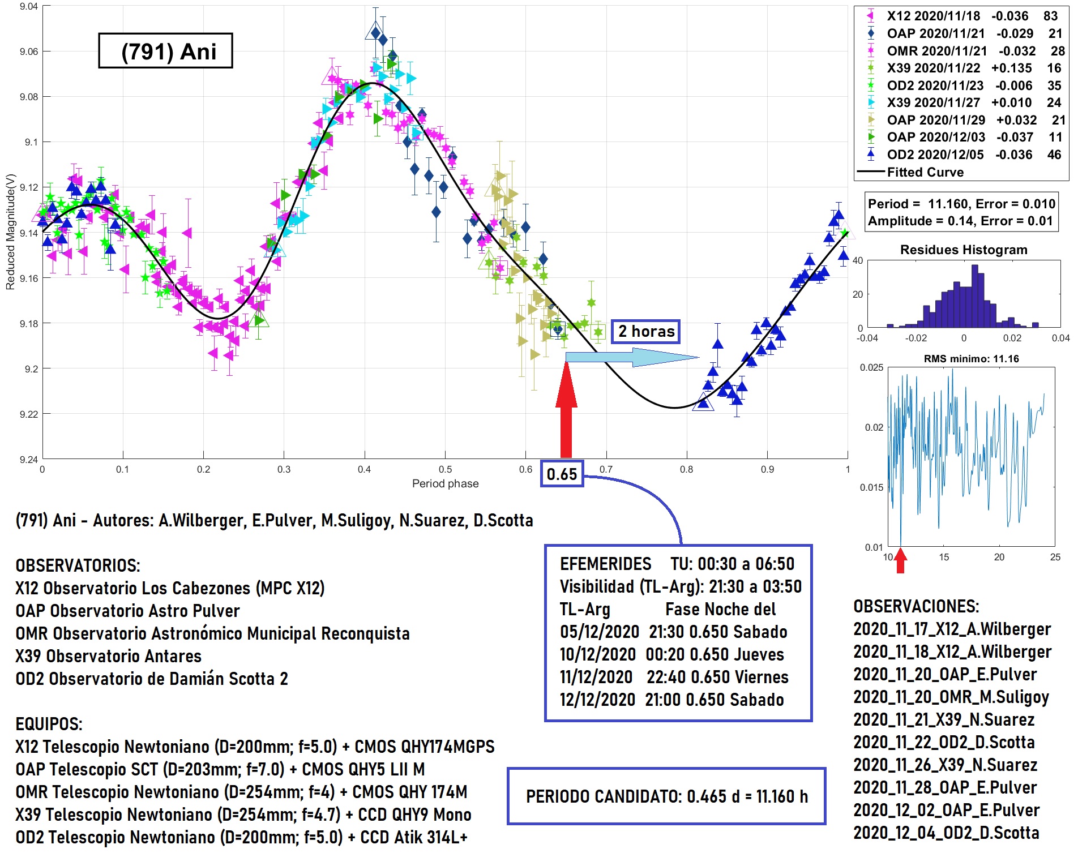The image size is (1078, 853).
Task: Click the 'Period = 11.160, Error = 0.010' line
Action: 961,204
